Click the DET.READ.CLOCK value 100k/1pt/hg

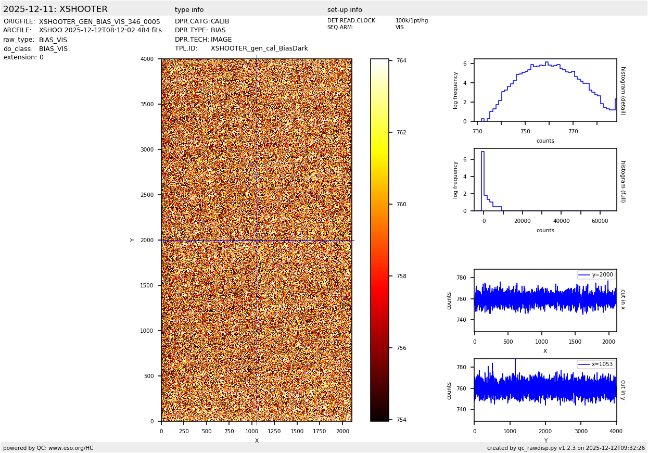pyautogui.click(x=411, y=21)
